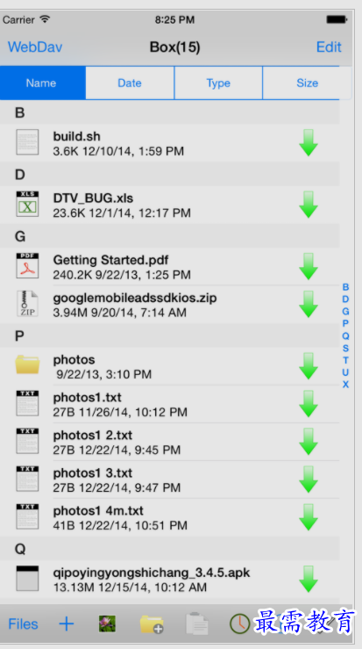
Task: Tap Edit in the navigation bar
Action: tap(329, 47)
